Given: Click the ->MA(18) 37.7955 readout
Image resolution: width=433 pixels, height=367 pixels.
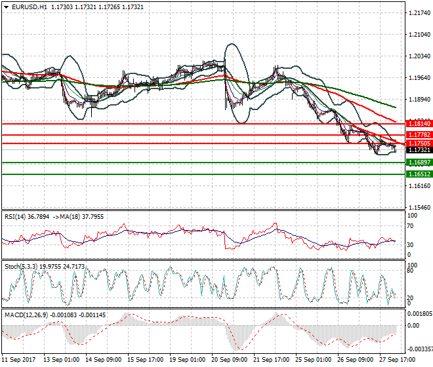Looking at the screenshot, I should point(79,217).
